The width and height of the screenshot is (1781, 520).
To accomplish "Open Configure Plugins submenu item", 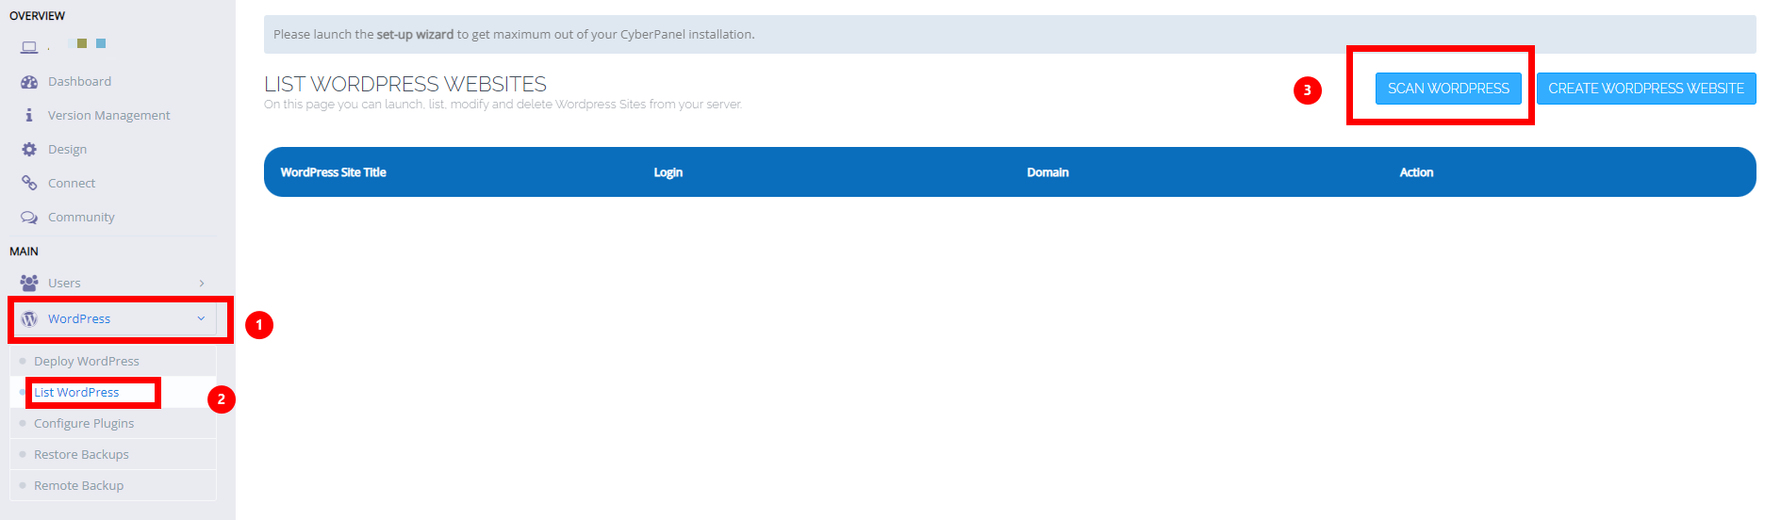I will 84,423.
